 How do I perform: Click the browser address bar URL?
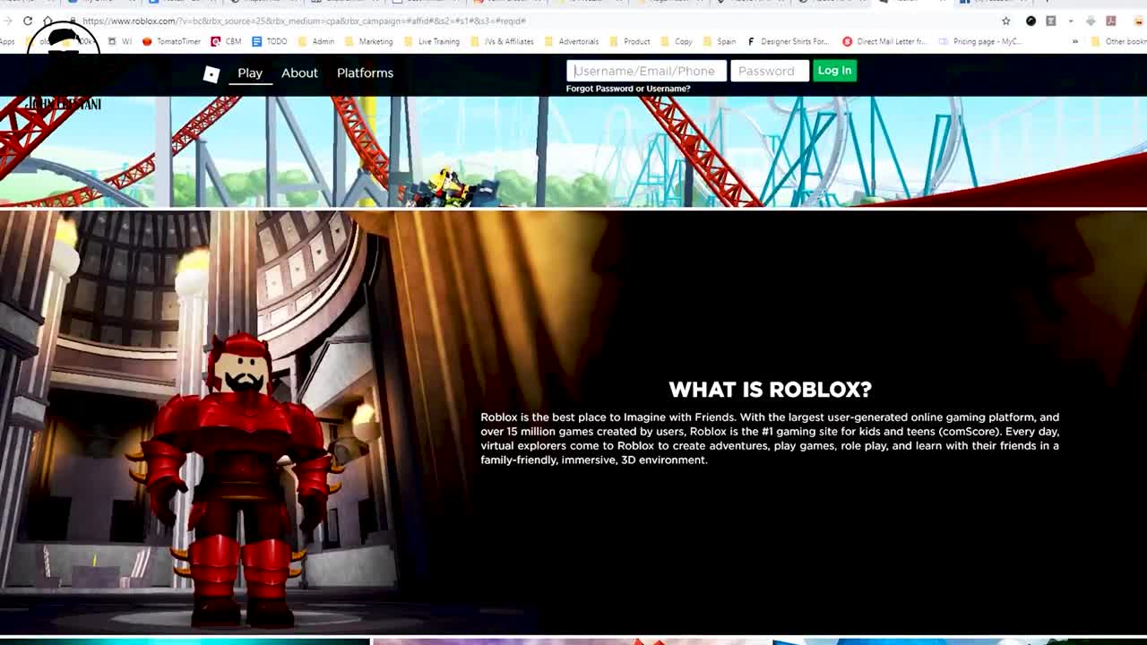point(303,21)
